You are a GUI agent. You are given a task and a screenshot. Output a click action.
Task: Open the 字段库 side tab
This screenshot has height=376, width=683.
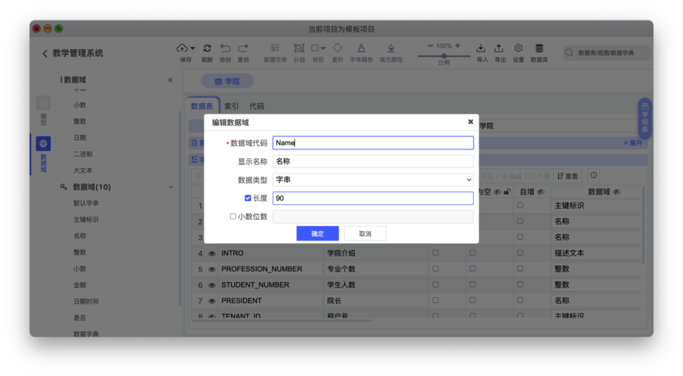coord(644,118)
